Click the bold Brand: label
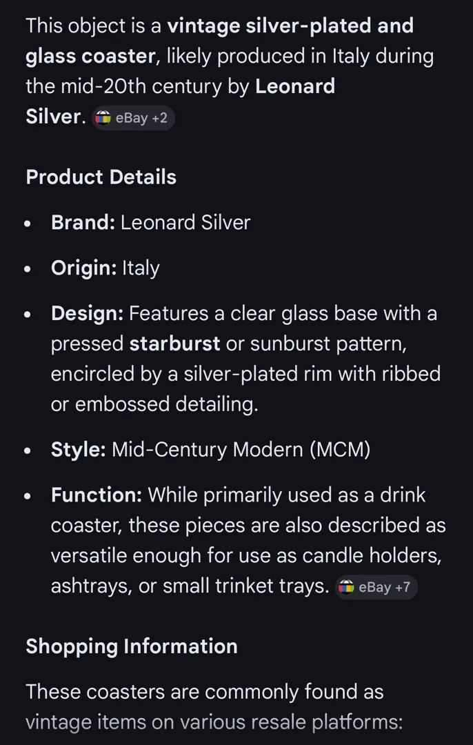The height and width of the screenshot is (745, 473). point(83,222)
